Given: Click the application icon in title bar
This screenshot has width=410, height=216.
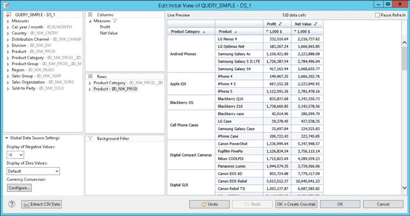Looking at the screenshot, I should point(6,5).
